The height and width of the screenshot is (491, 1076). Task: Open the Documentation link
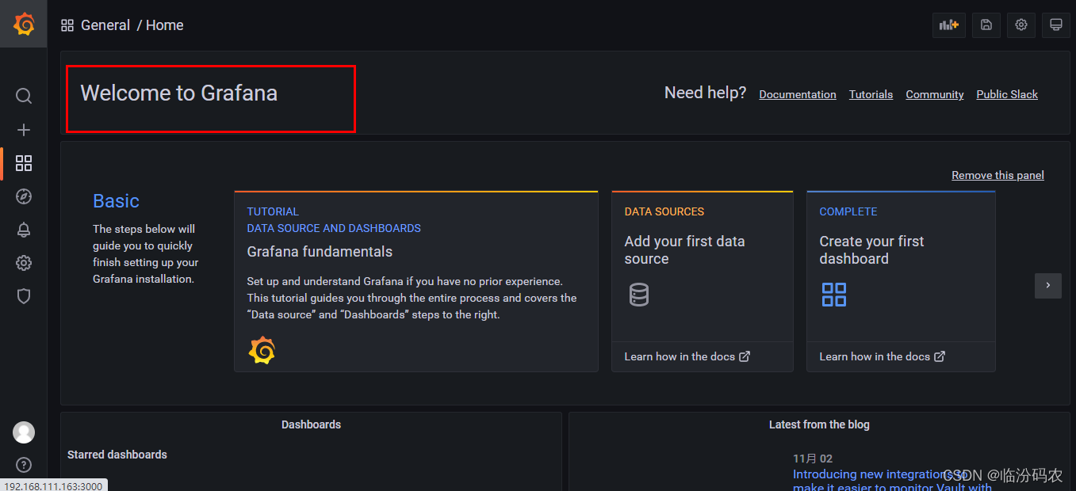798,94
